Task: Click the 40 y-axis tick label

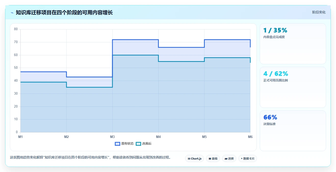Action: click(x=16, y=81)
